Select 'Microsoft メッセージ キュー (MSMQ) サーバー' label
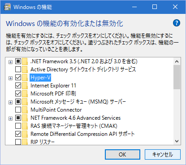186x165 pixels. point(78,102)
